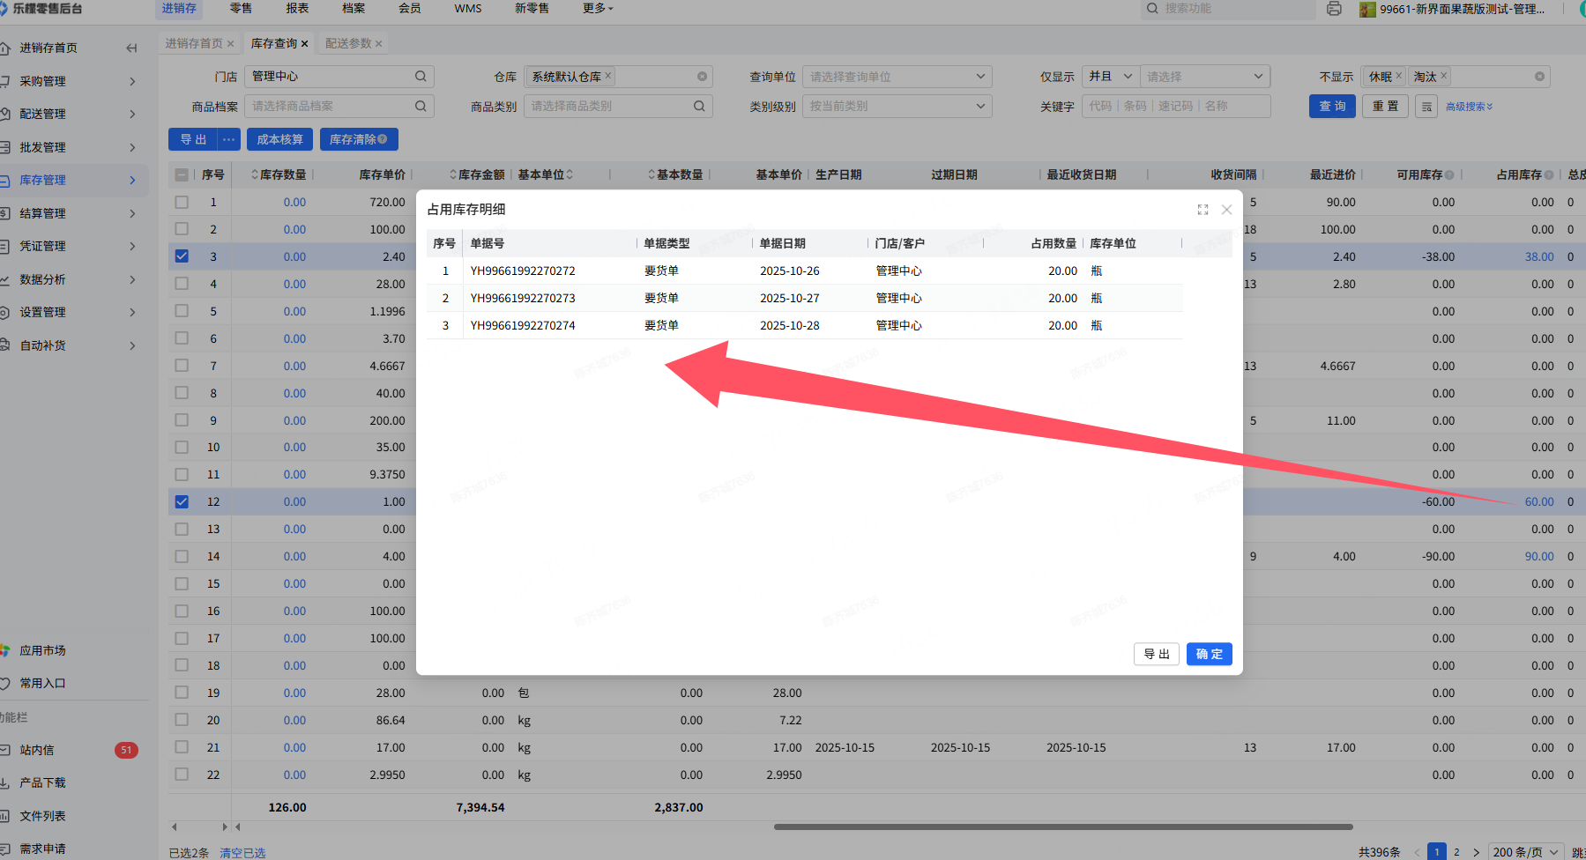Uncheck the checkbox for row 12
Viewport: 1586px width, 860px height.
coord(182,501)
